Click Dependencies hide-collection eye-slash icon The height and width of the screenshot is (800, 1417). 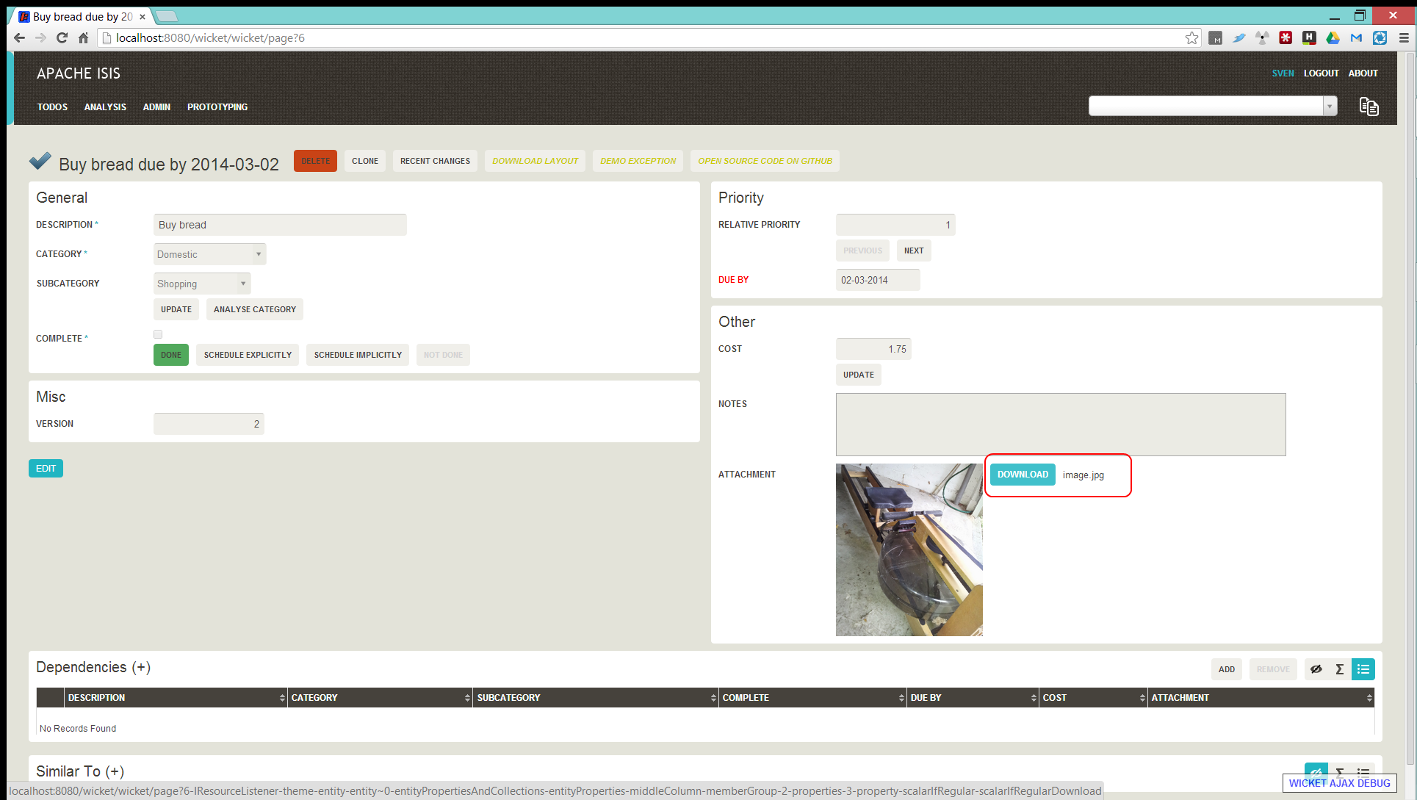coord(1316,669)
